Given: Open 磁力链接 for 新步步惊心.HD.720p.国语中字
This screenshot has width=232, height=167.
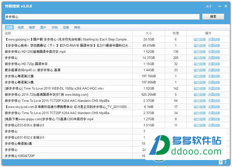Looking at the screenshot, I should pyautogui.click(x=200, y=64).
